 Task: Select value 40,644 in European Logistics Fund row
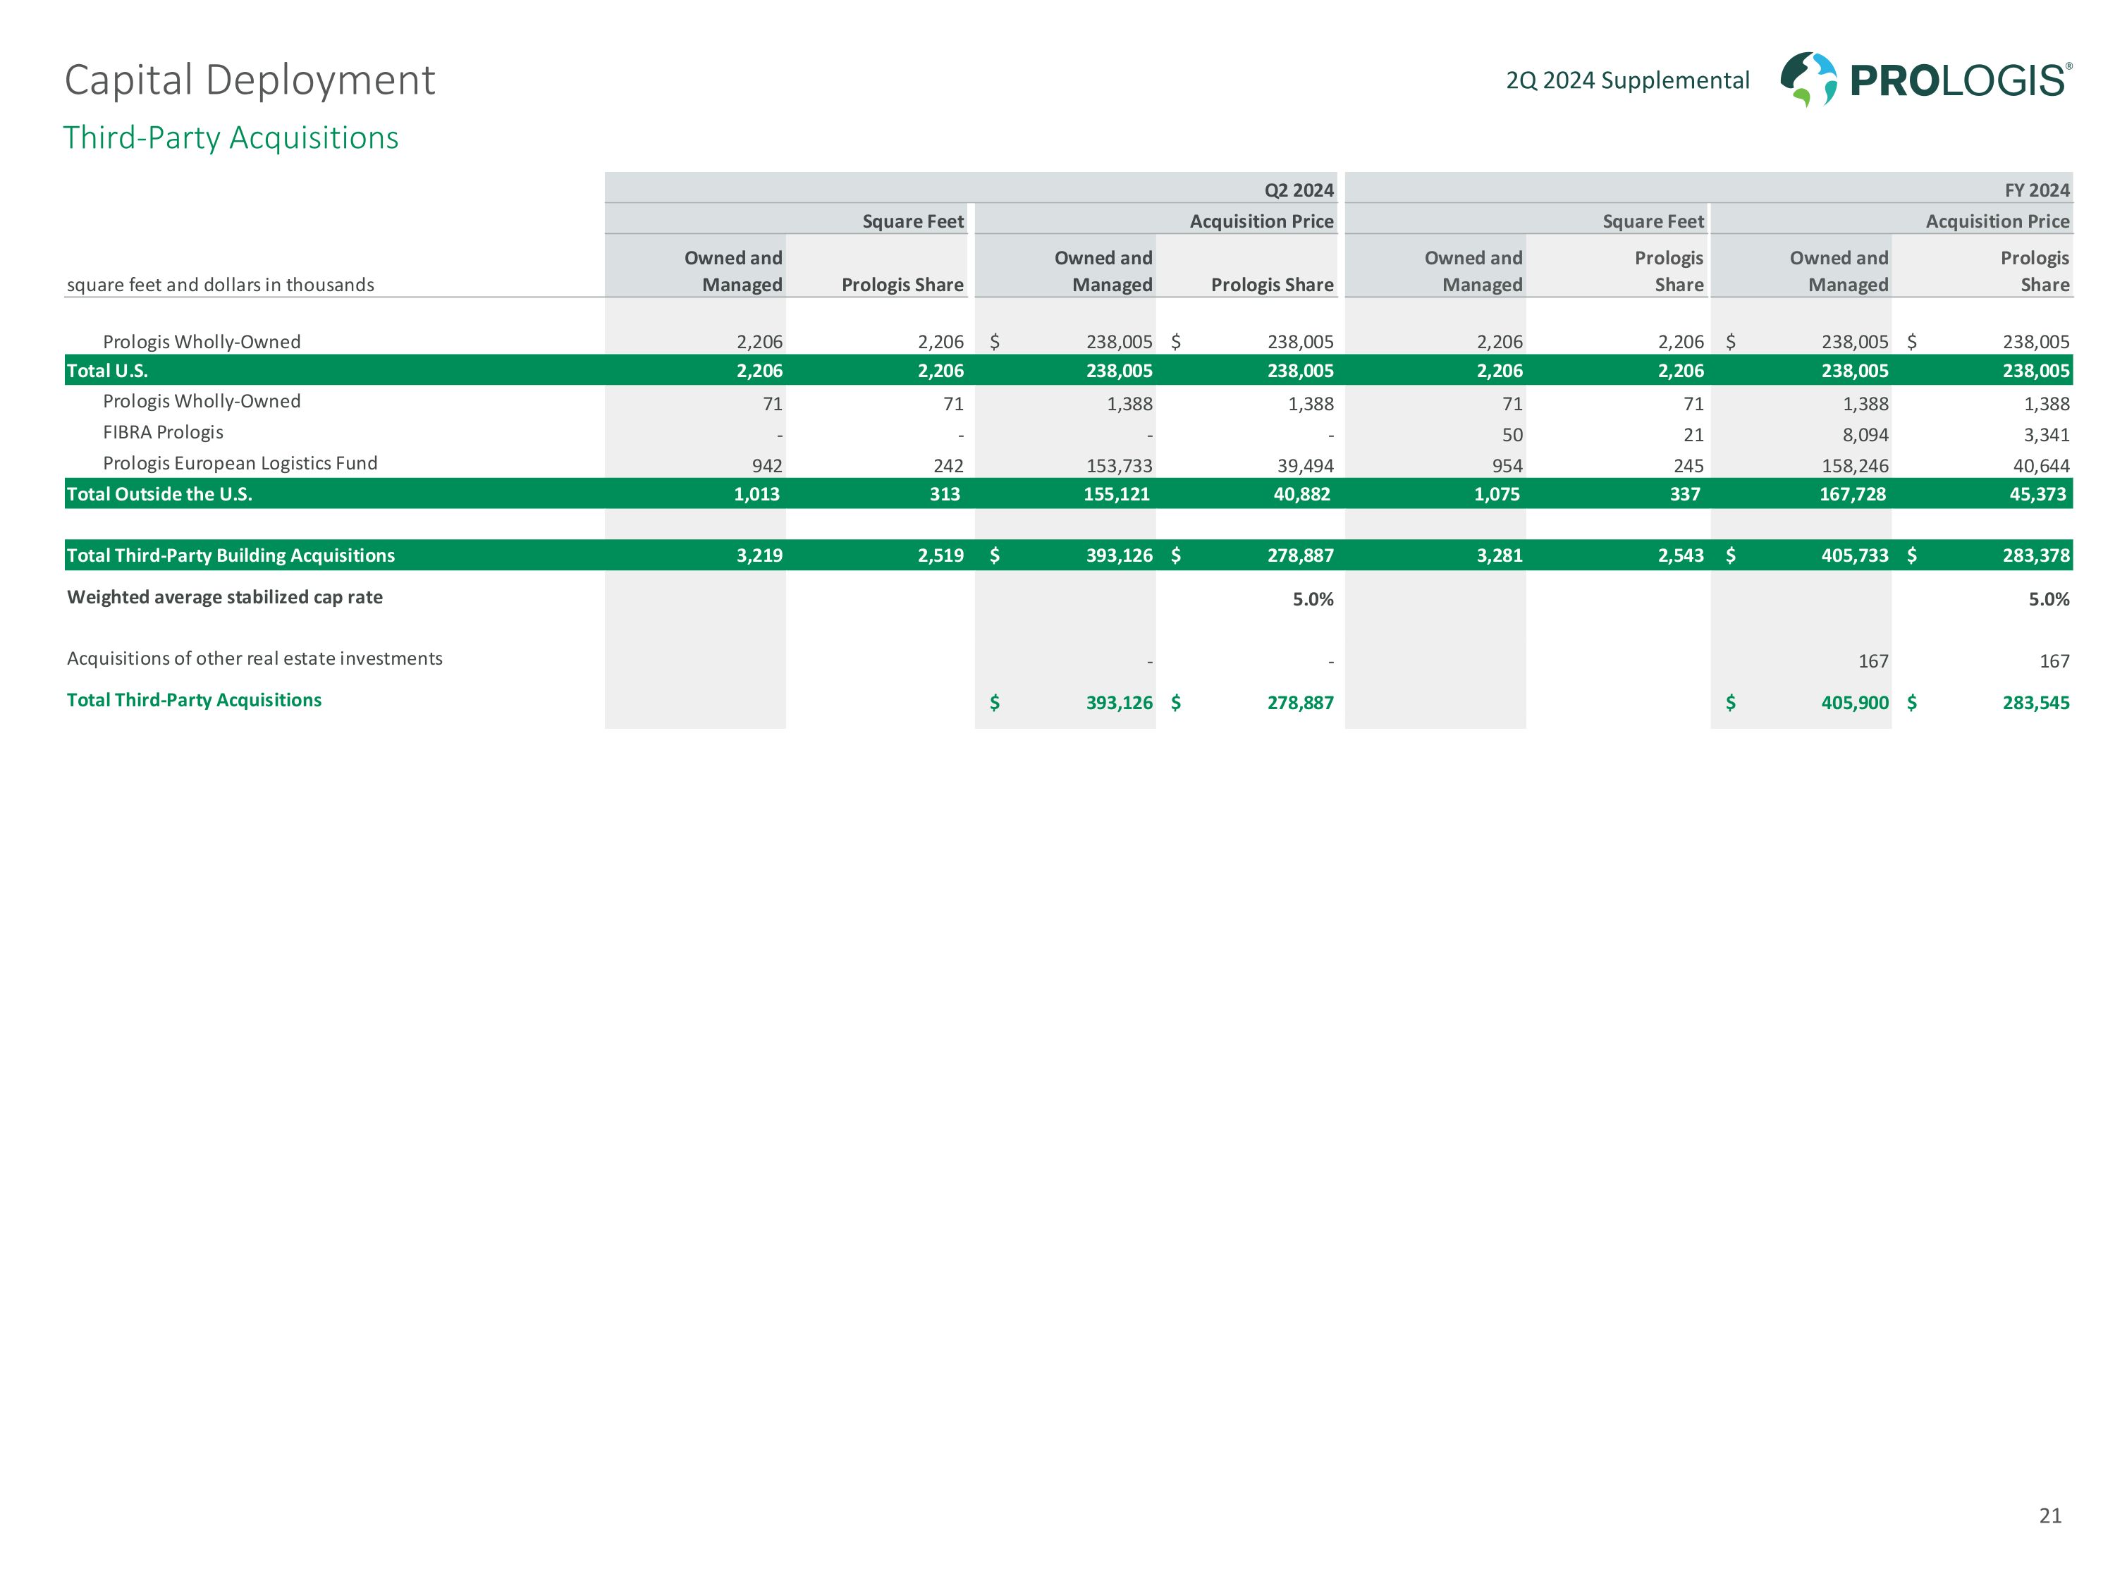point(2042,465)
